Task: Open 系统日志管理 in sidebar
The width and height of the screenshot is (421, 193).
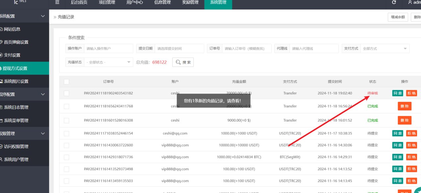Action: pyautogui.click(x=16, y=107)
